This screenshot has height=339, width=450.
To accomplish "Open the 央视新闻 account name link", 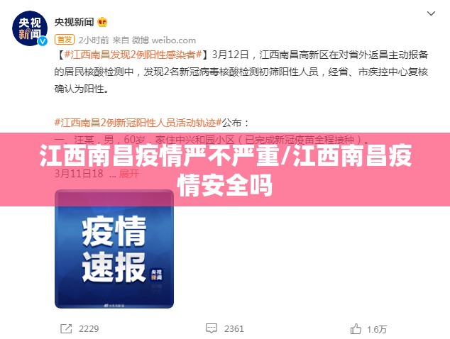I will (x=75, y=22).
